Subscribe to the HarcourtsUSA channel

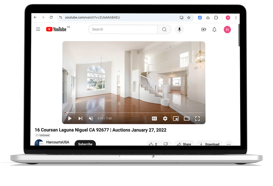tap(85, 144)
